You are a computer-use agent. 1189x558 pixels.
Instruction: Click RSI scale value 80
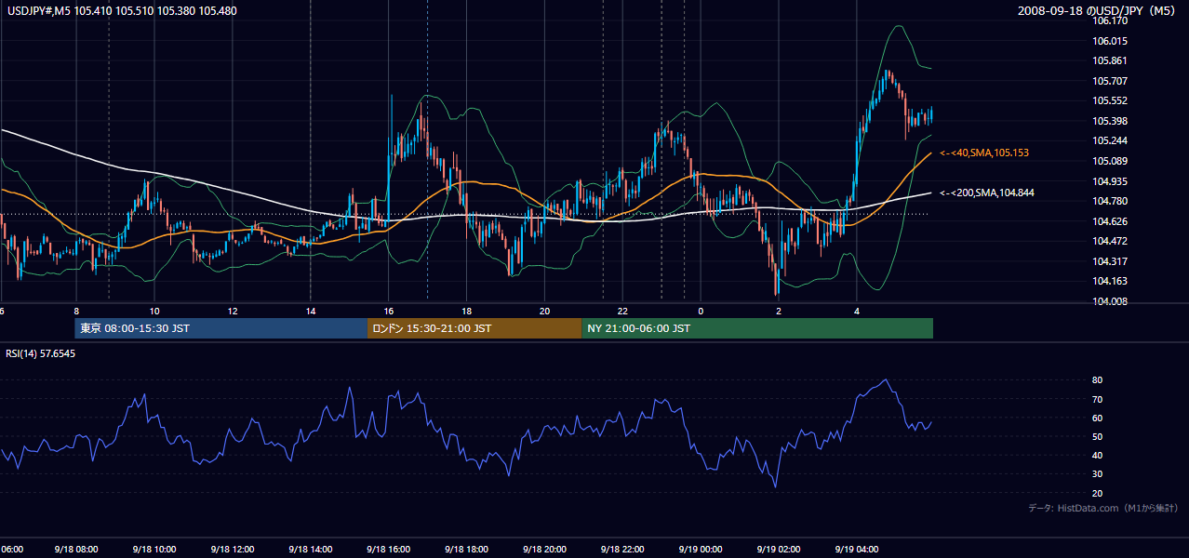(x=1098, y=380)
